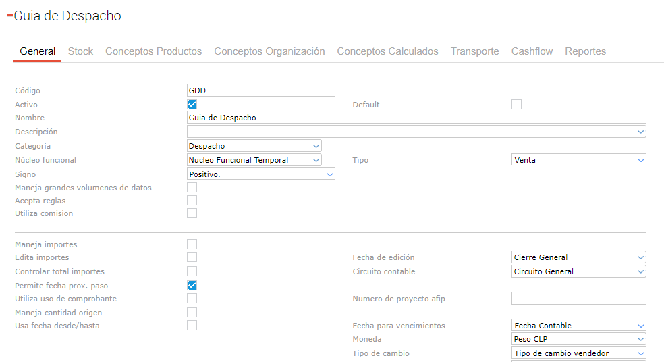Open the Cashflow tab
The image size is (664, 362).
tap(532, 51)
